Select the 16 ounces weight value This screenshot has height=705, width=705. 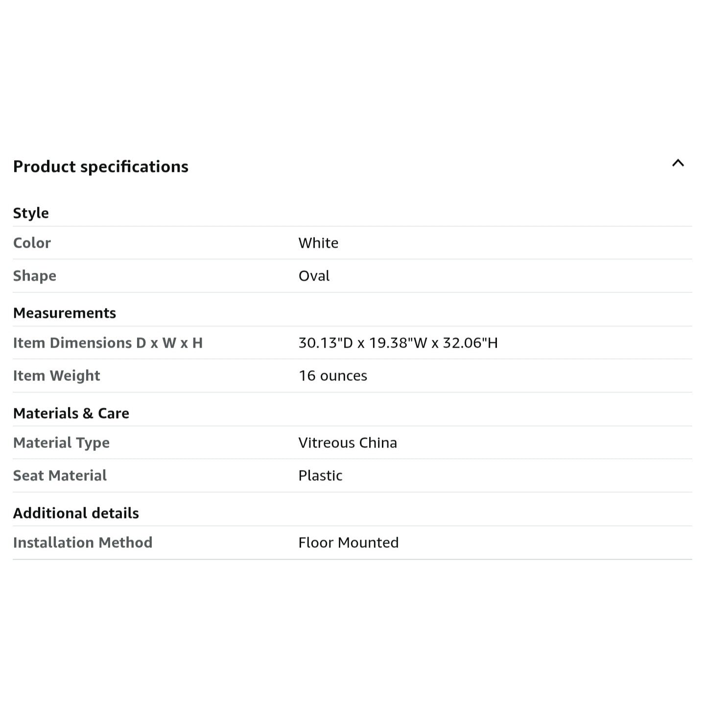[332, 376]
